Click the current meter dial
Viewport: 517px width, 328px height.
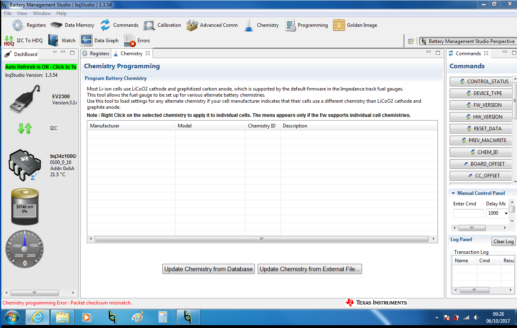(x=25, y=249)
